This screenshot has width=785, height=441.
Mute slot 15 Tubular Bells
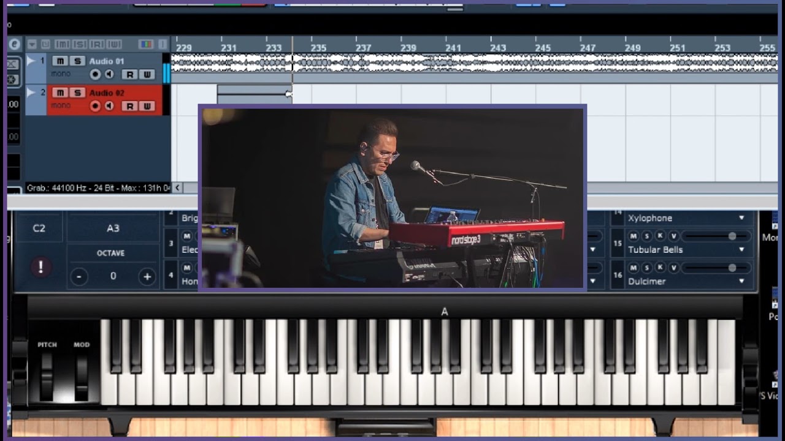tap(633, 236)
